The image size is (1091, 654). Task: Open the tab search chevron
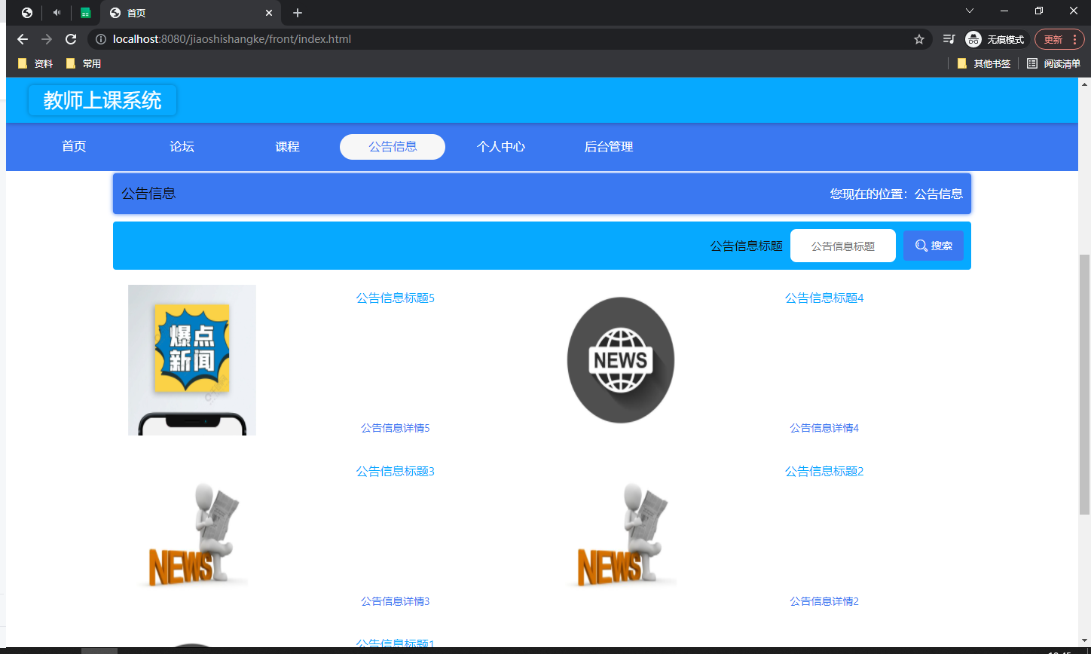970,11
